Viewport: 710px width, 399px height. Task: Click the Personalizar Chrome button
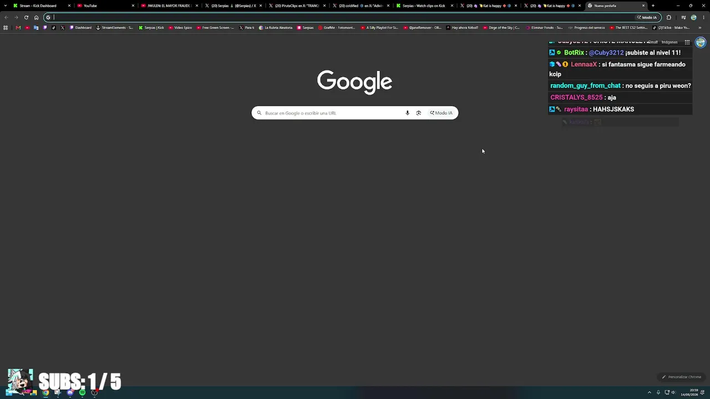coord(682,377)
